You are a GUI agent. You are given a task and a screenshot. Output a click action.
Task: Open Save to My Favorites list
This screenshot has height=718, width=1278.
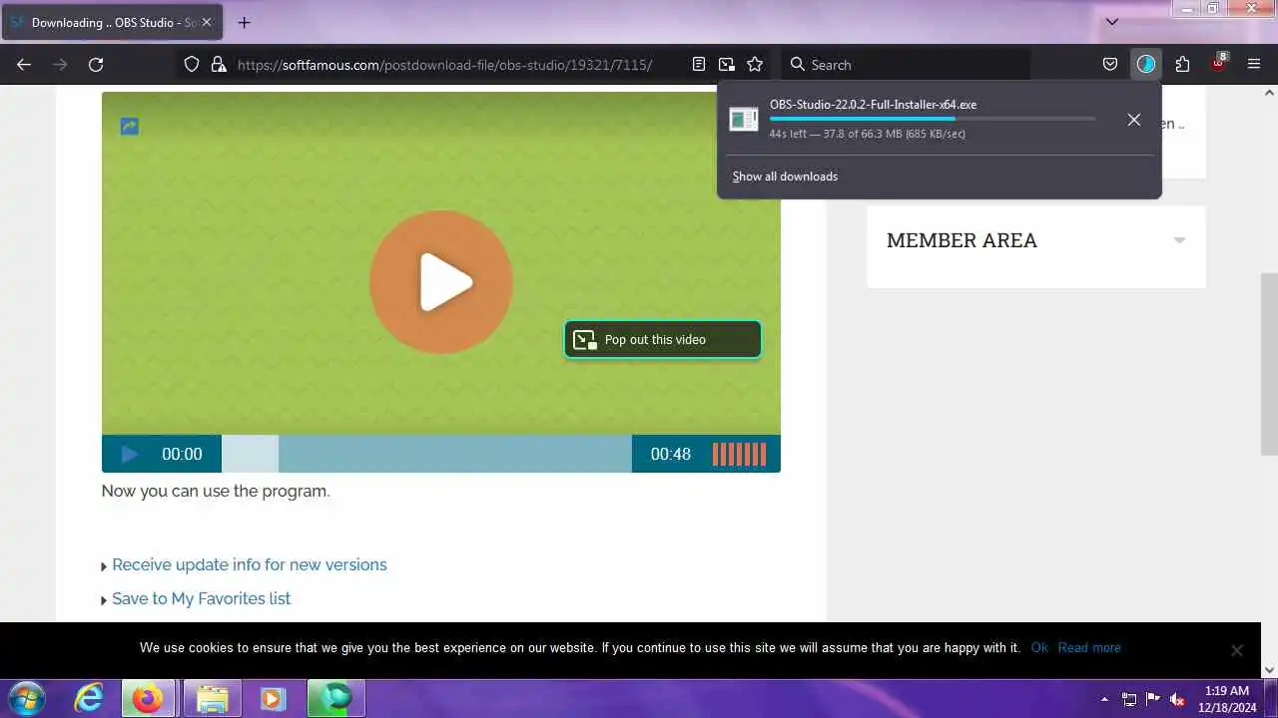coord(201,598)
